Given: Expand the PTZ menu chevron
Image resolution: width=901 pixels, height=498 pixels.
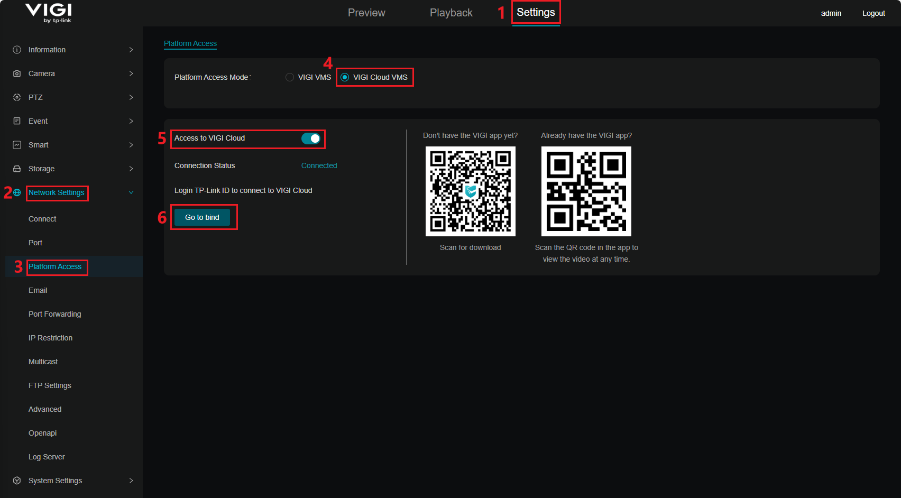Looking at the screenshot, I should point(131,97).
